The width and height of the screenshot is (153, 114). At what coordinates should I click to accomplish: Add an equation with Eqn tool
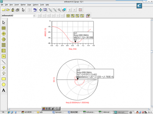[x=4, y=56]
